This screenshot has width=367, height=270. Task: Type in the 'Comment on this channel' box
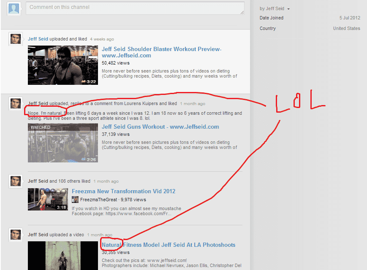tap(135, 8)
